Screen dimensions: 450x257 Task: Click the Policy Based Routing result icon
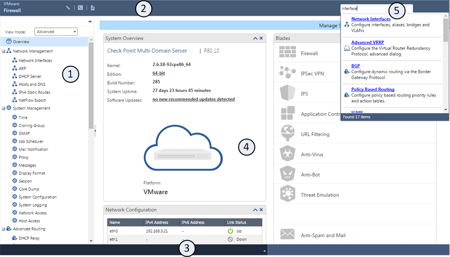(x=347, y=95)
